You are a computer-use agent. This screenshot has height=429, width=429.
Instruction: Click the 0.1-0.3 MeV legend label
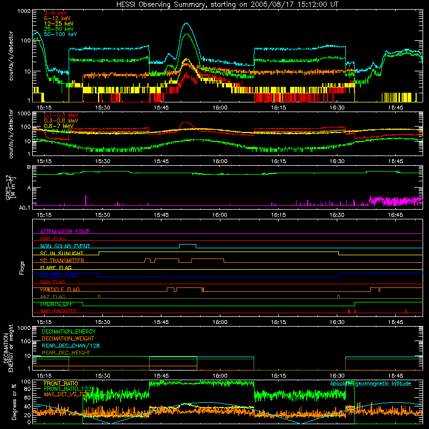click(61, 115)
